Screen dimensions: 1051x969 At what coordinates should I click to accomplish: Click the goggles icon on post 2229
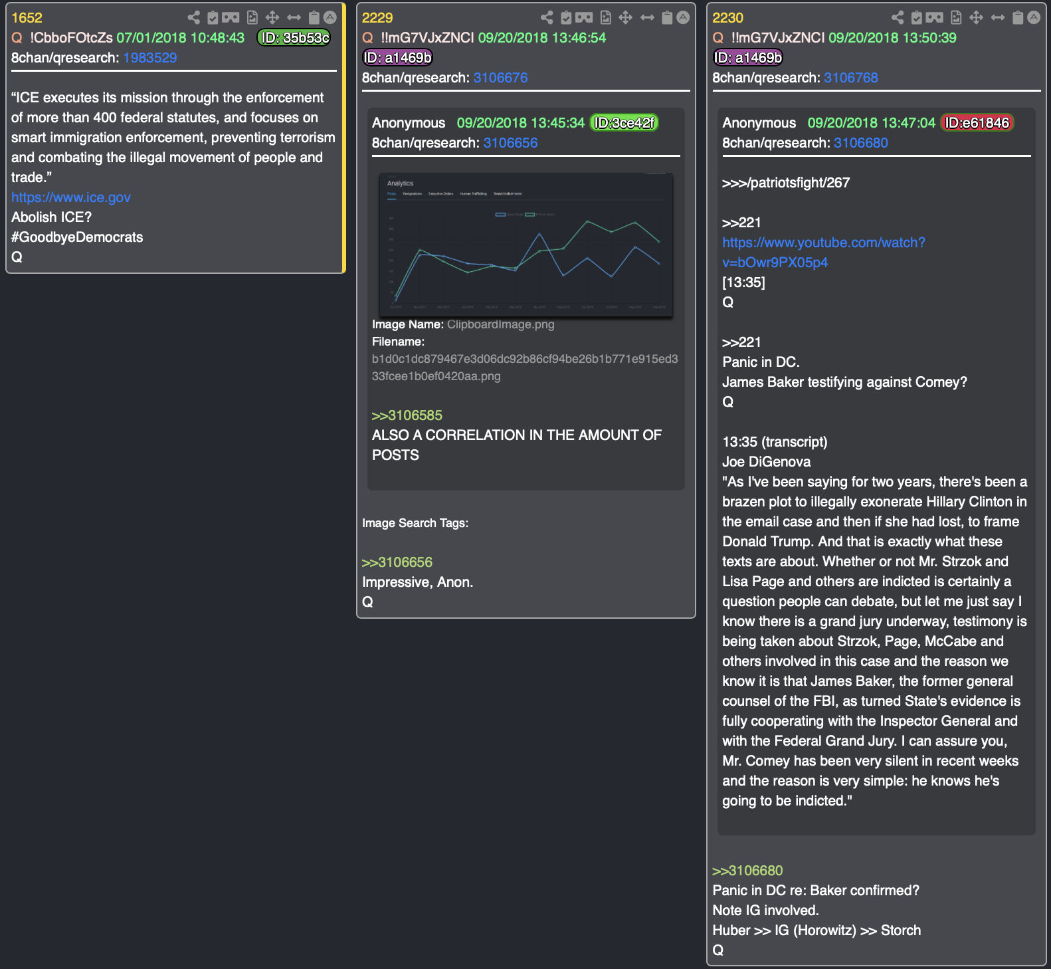(584, 17)
